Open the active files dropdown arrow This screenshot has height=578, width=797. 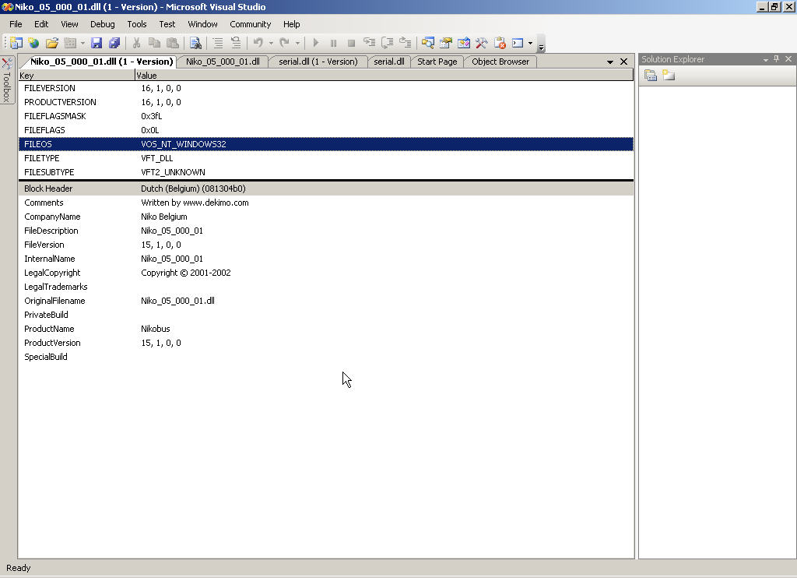coord(610,62)
